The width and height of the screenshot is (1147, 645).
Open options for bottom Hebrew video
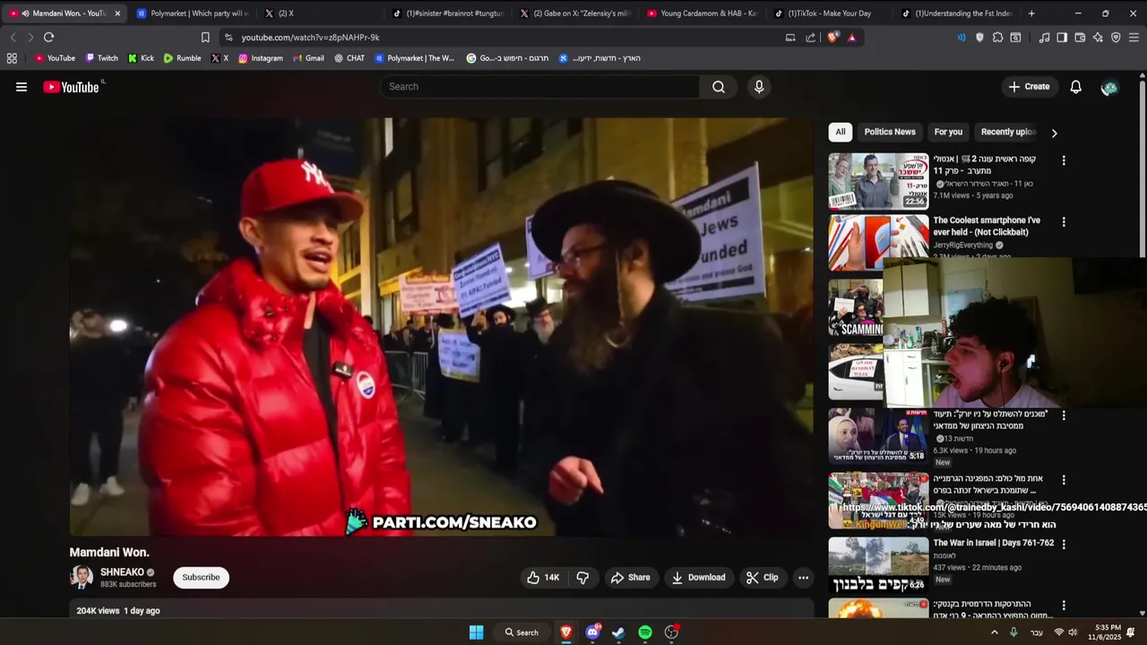pos(1064,606)
